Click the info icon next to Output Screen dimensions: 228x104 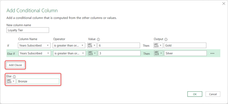click(166, 39)
